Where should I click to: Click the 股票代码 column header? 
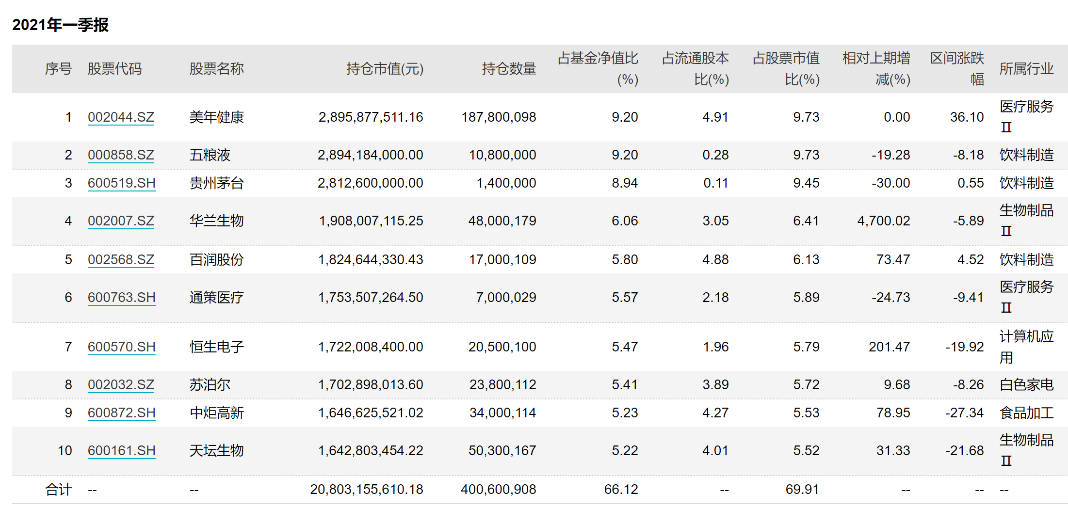[x=114, y=69]
